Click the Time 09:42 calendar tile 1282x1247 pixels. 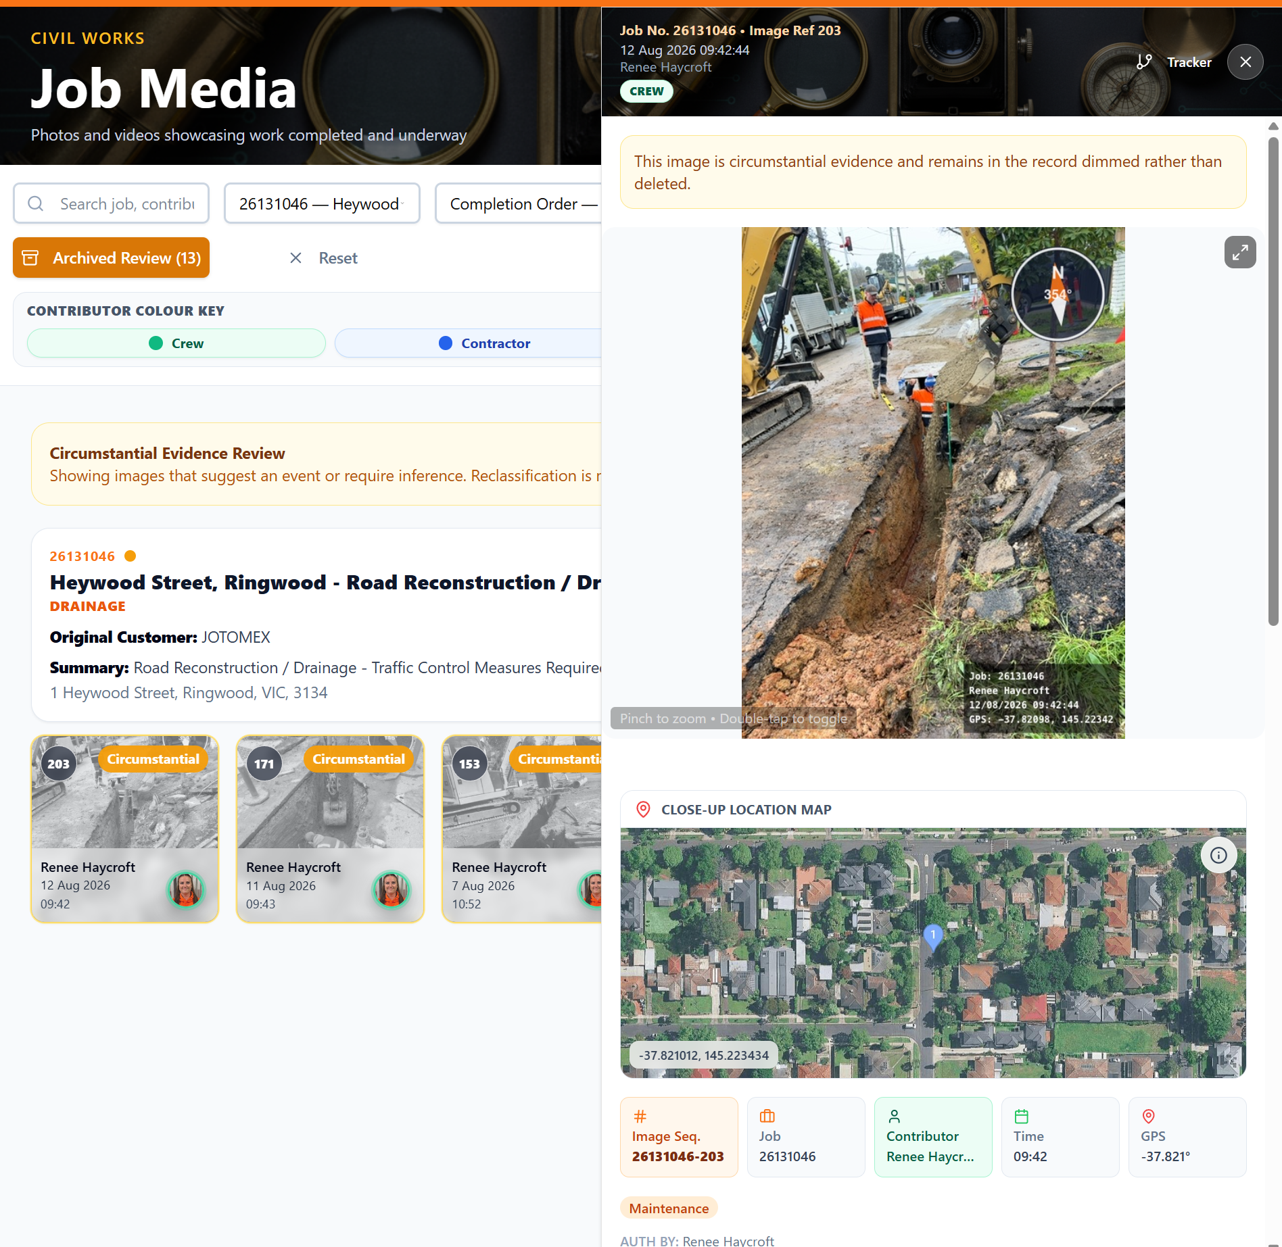1060,1136
